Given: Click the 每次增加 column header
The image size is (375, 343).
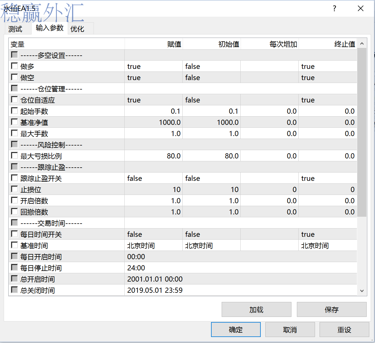Looking at the screenshot, I should (x=270, y=44).
